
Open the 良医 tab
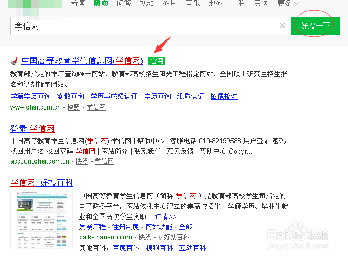[x=262, y=3]
